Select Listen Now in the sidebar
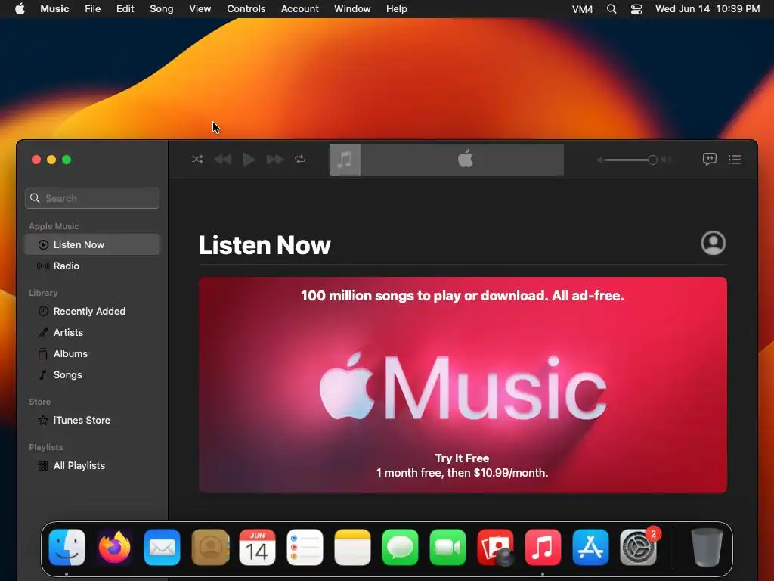Viewport: 774px width, 581px height. (92, 244)
